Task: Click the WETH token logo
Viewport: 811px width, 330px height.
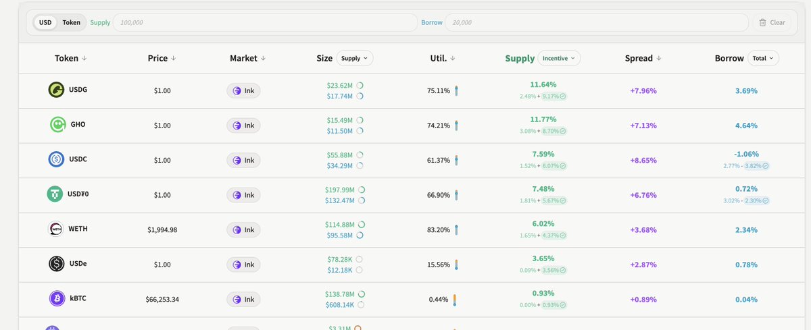Action: pyautogui.click(x=56, y=229)
